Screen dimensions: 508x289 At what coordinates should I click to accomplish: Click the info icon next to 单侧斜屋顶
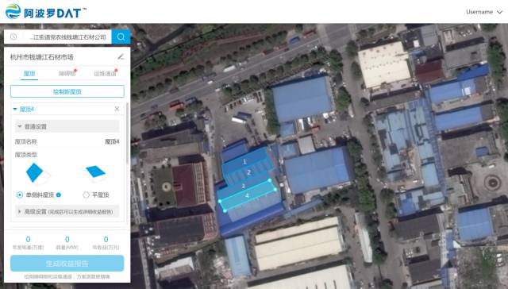[x=59, y=195]
